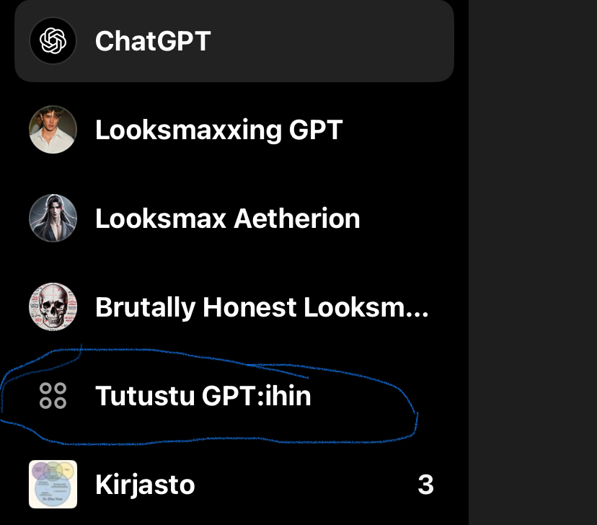The image size is (597, 525).
Task: Select the skull avatar icon
Action: 53,307
